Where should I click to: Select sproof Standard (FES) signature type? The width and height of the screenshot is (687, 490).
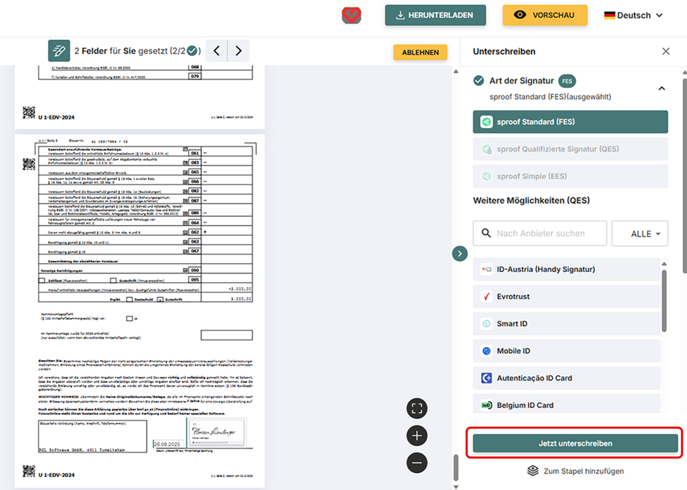570,122
